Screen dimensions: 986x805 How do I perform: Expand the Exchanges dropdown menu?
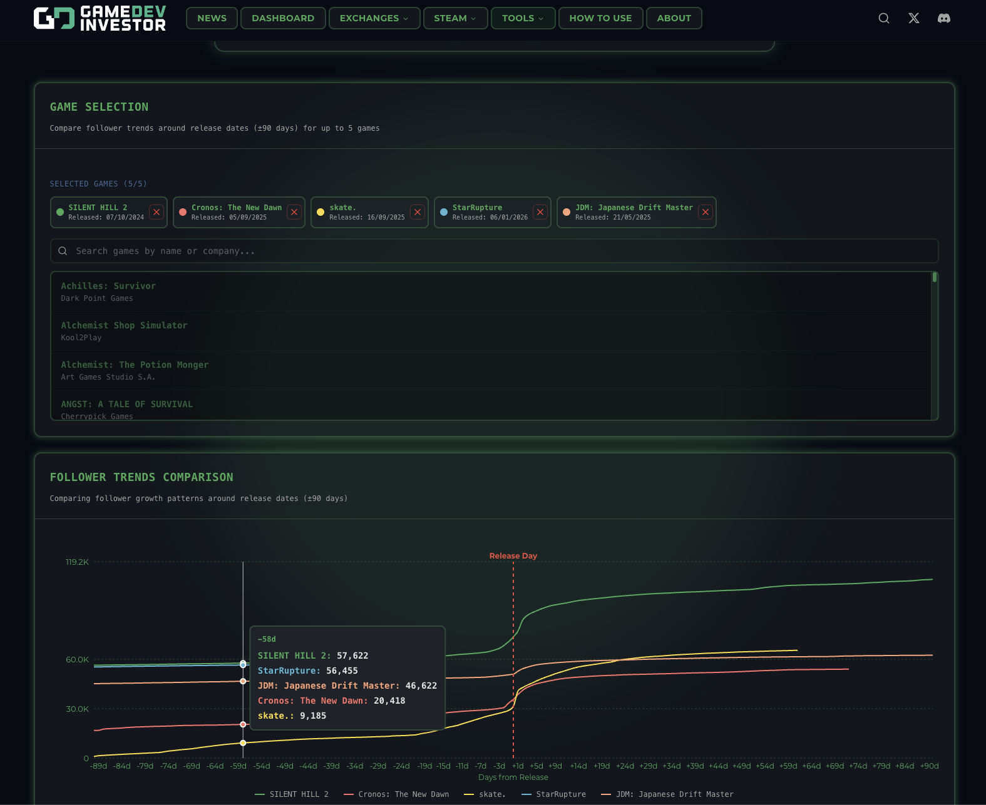coord(374,18)
